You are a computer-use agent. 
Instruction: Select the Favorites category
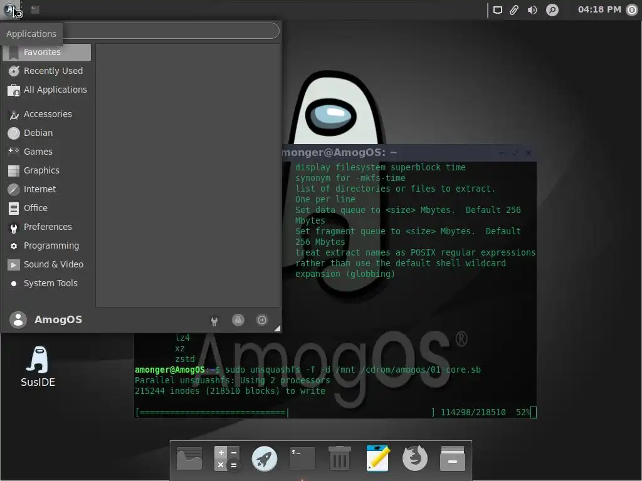click(x=46, y=53)
